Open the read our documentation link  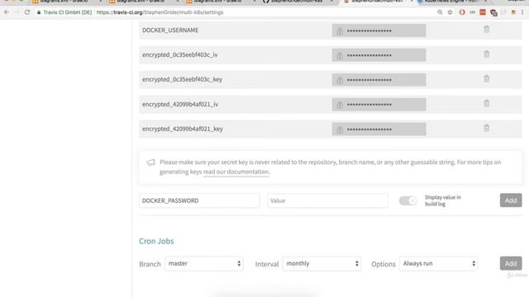(236, 172)
